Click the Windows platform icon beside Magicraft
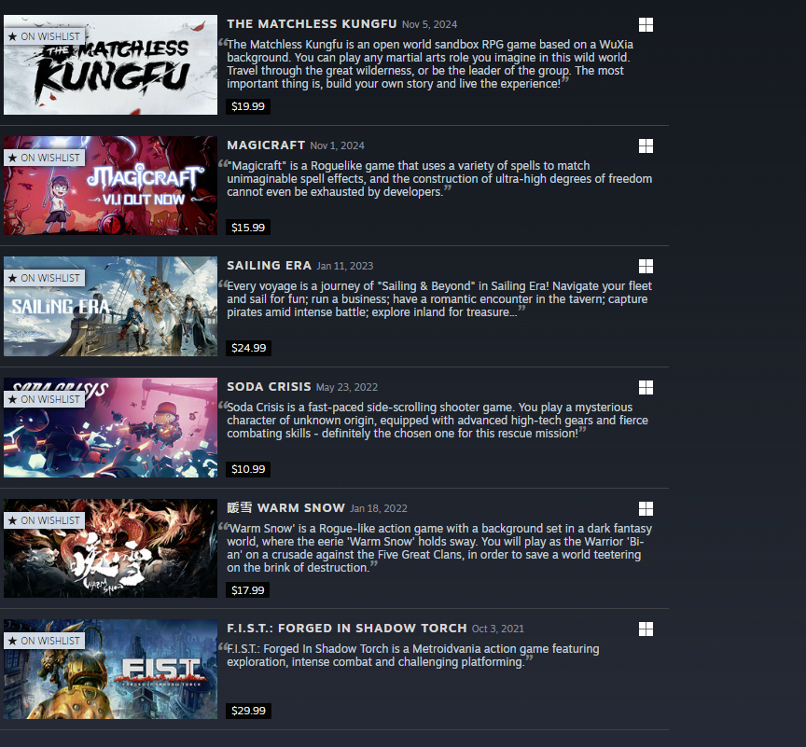The height and width of the screenshot is (747, 806). (x=646, y=145)
